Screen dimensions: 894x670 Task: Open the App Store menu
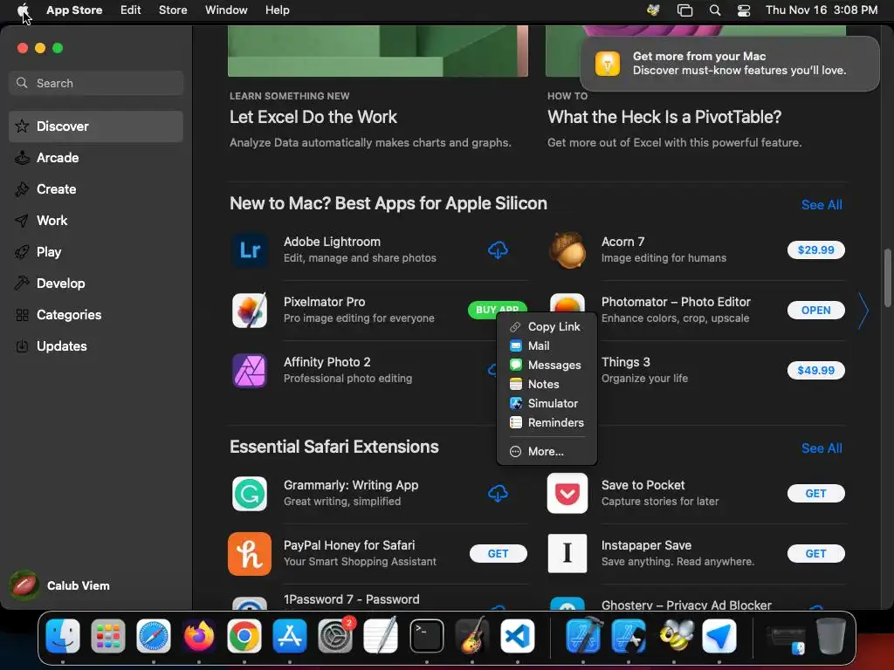74,10
